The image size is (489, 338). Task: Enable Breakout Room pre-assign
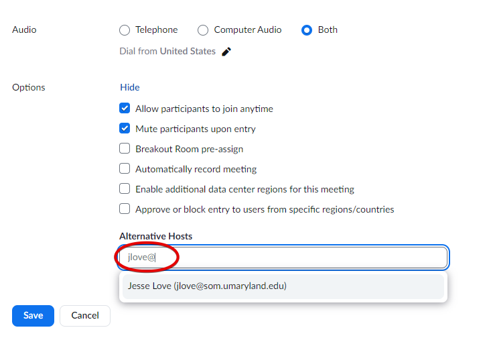(x=125, y=149)
